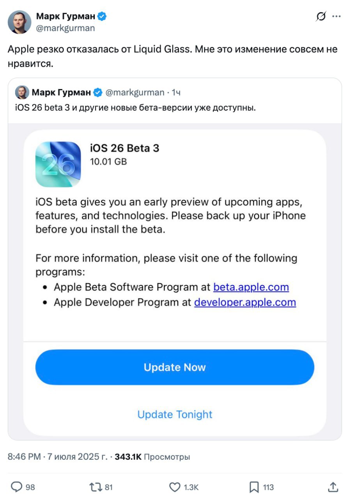The height and width of the screenshot is (500, 349).
Task: Click the verified badge beside Марк Гурман
Action: click(103, 16)
